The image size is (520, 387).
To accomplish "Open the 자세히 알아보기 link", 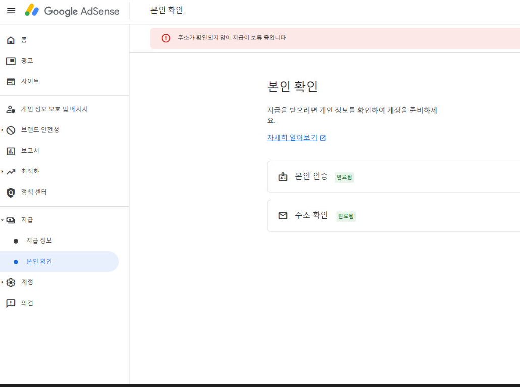I will pyautogui.click(x=292, y=137).
